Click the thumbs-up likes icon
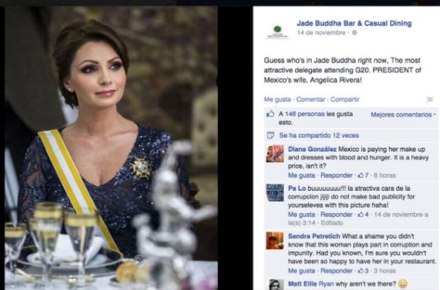The image size is (440, 290). [270, 114]
